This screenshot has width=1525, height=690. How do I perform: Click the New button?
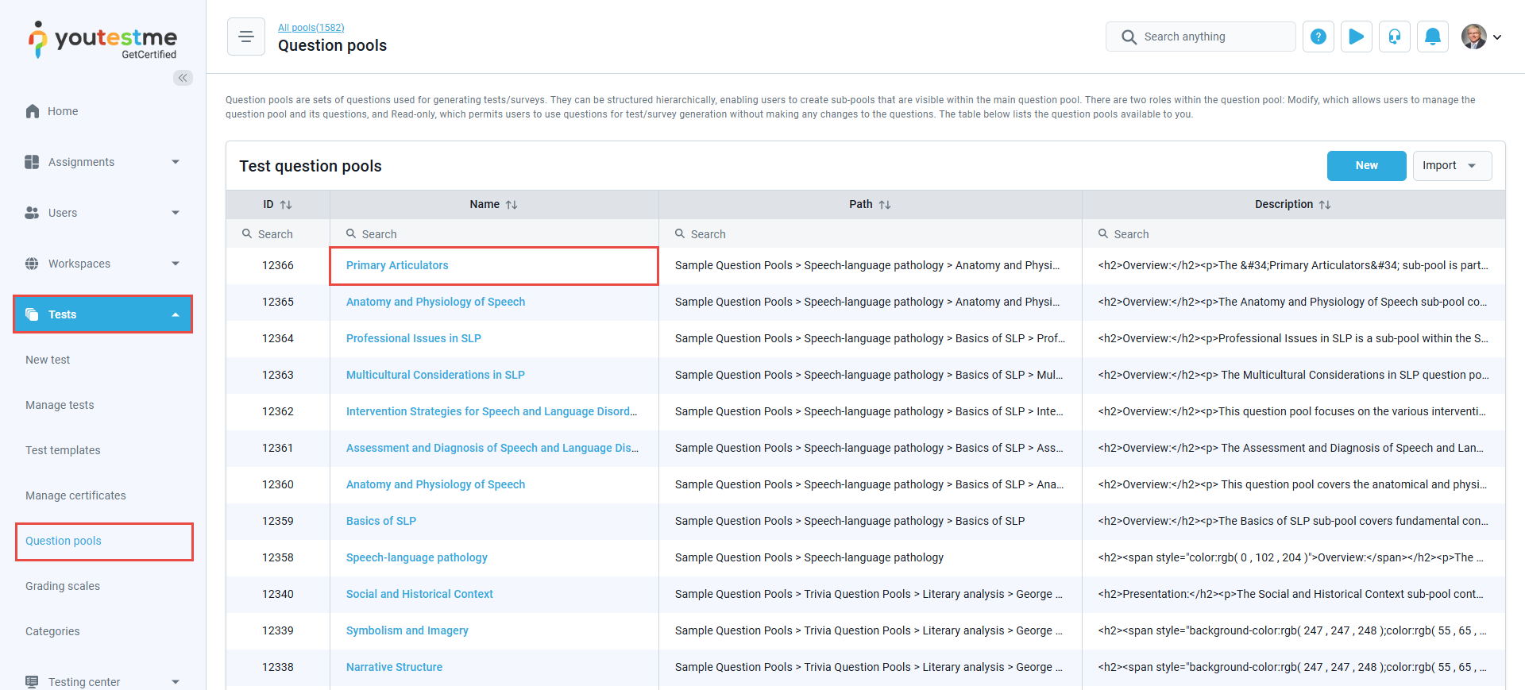1366,166
